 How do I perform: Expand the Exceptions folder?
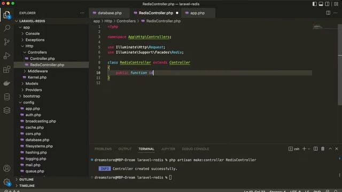click(51, 40)
